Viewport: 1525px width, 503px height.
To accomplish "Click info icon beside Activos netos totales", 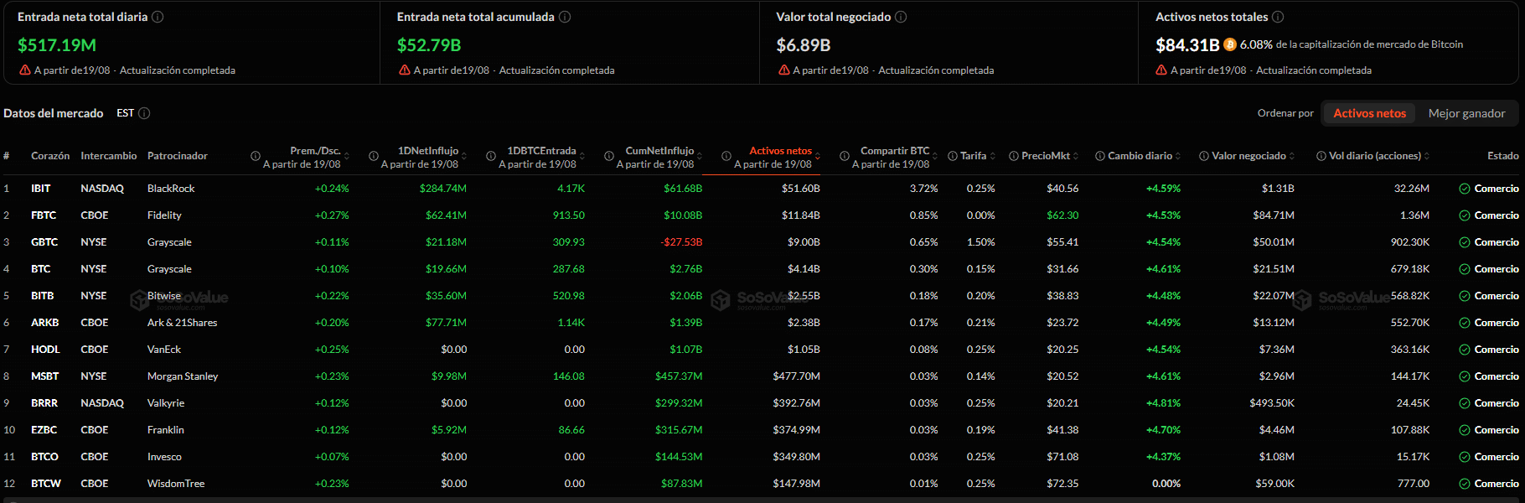I will pos(1278,17).
